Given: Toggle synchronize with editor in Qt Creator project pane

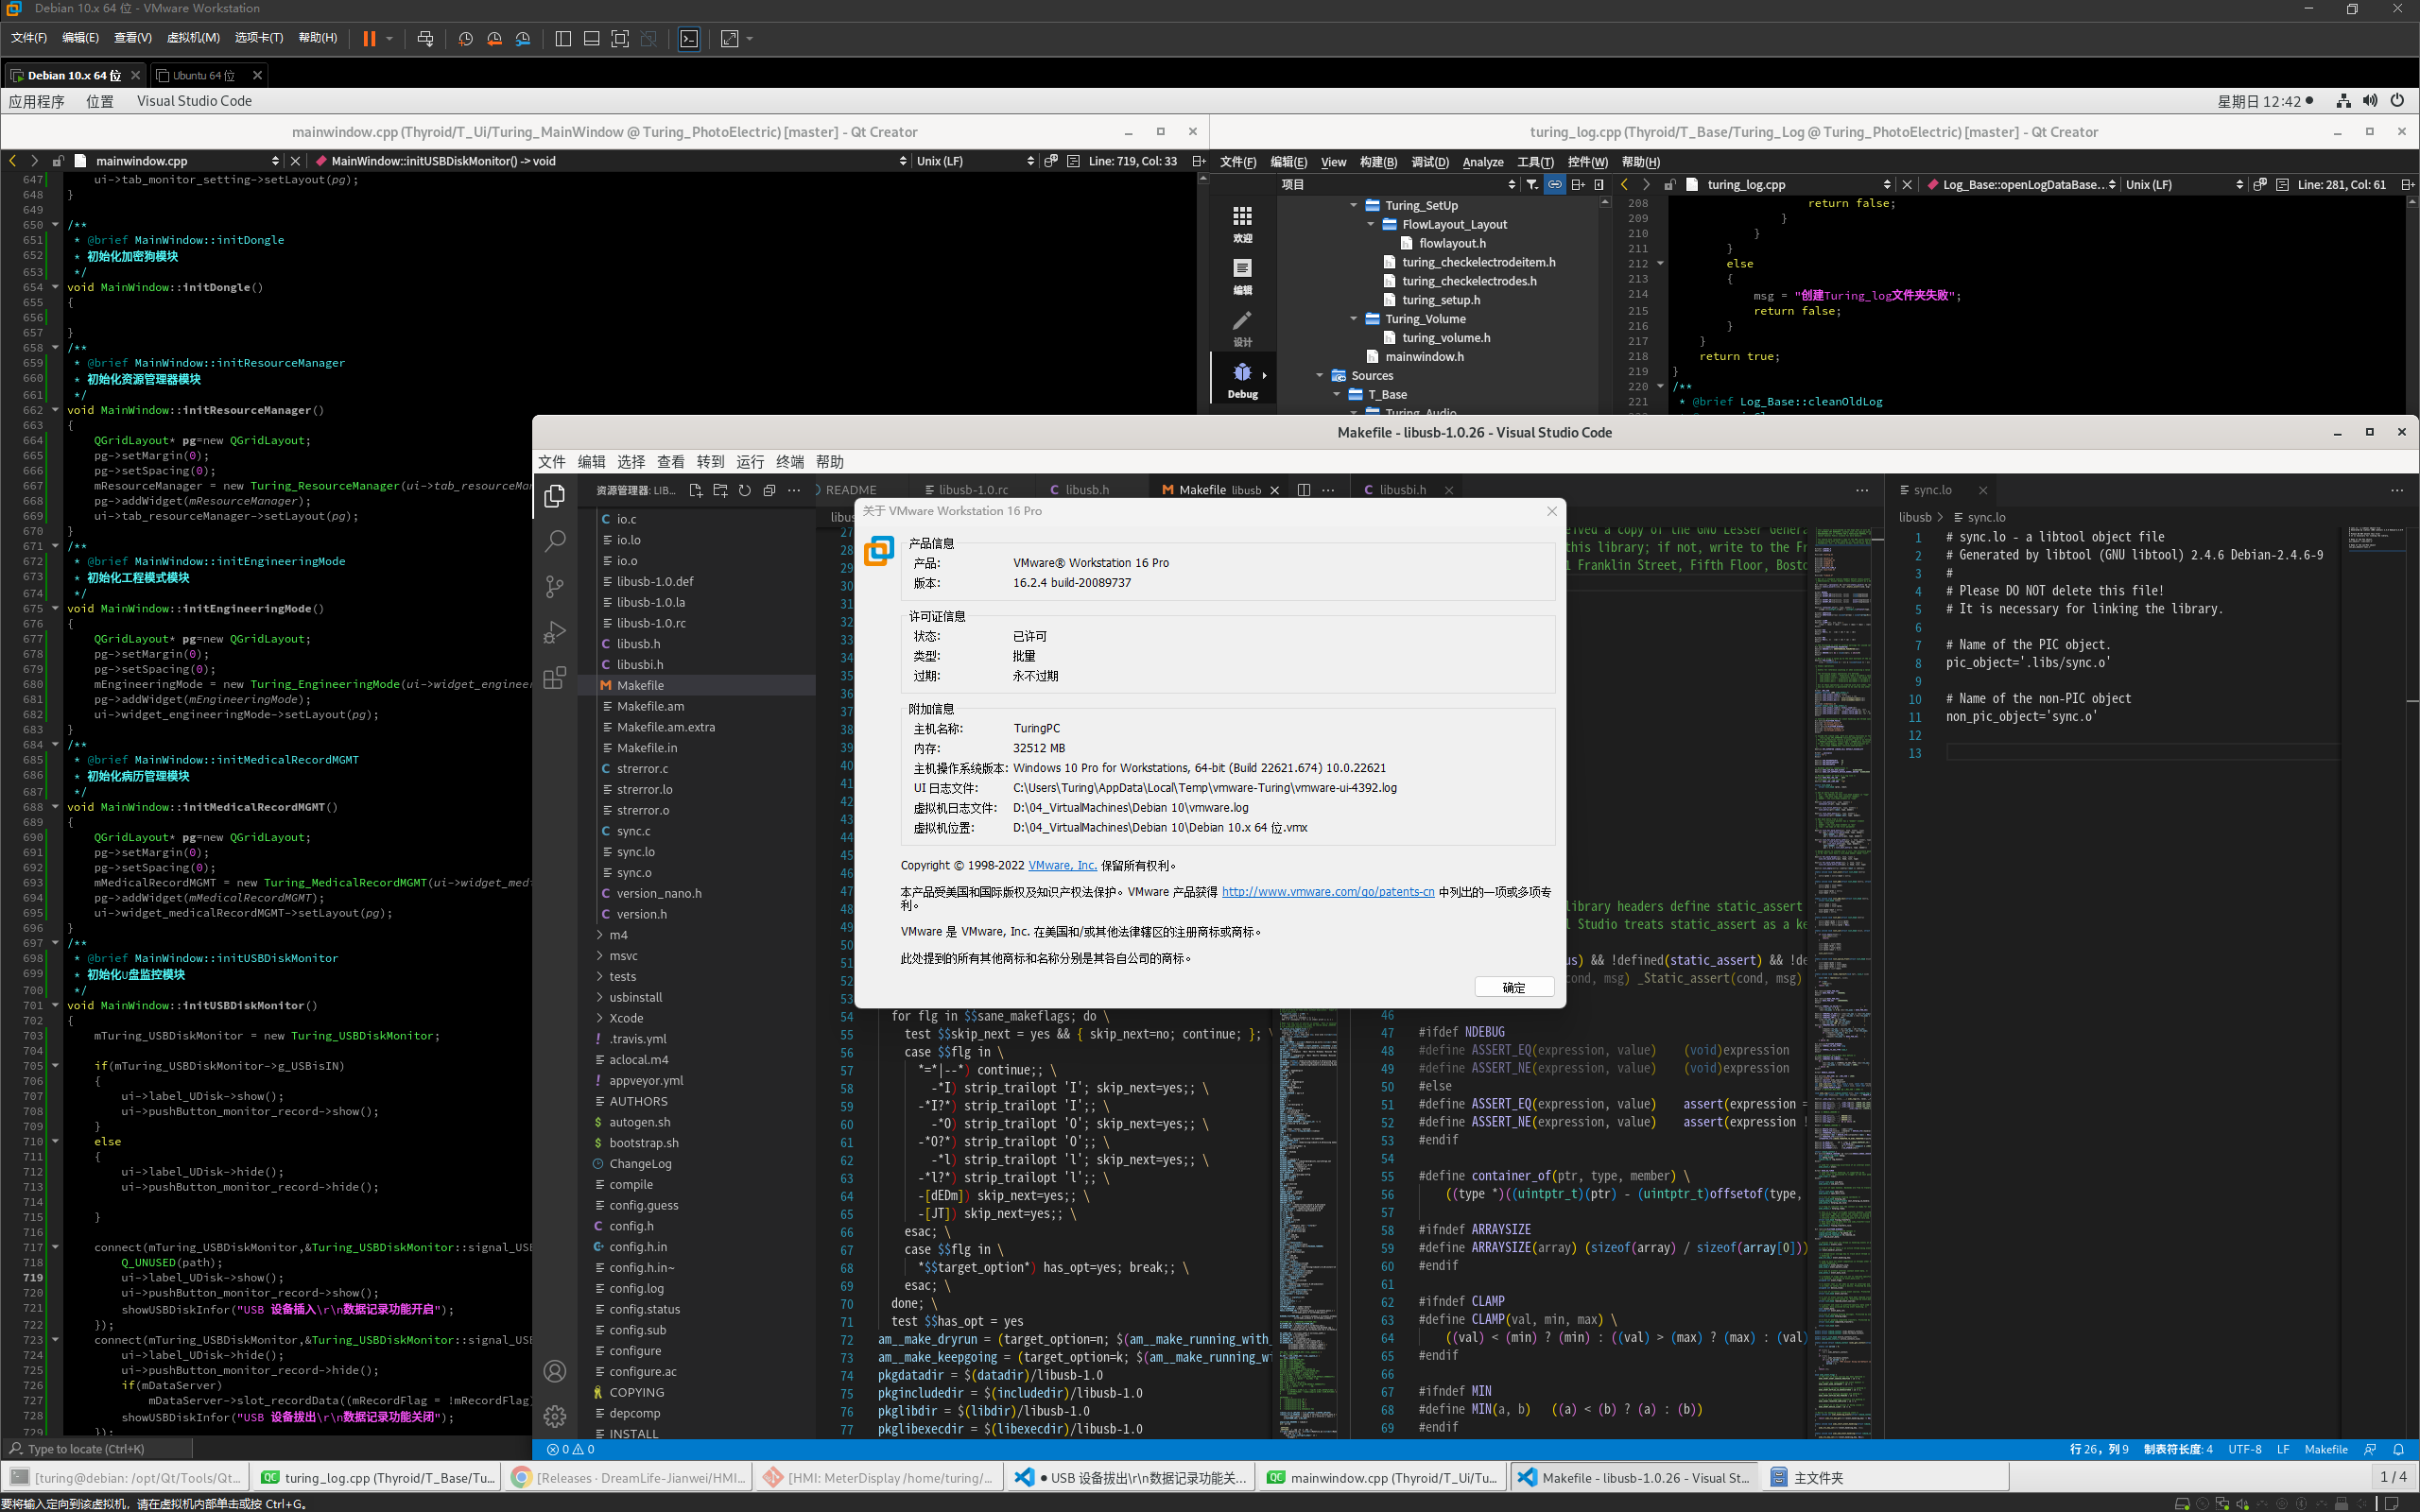Looking at the screenshot, I should click(1554, 184).
